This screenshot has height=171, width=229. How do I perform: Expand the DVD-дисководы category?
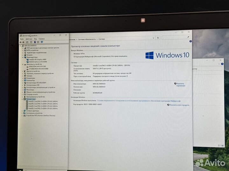point(23,48)
